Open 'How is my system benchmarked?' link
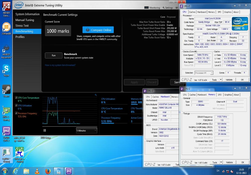Viewport: 251px width, 175px height. pos(60,65)
